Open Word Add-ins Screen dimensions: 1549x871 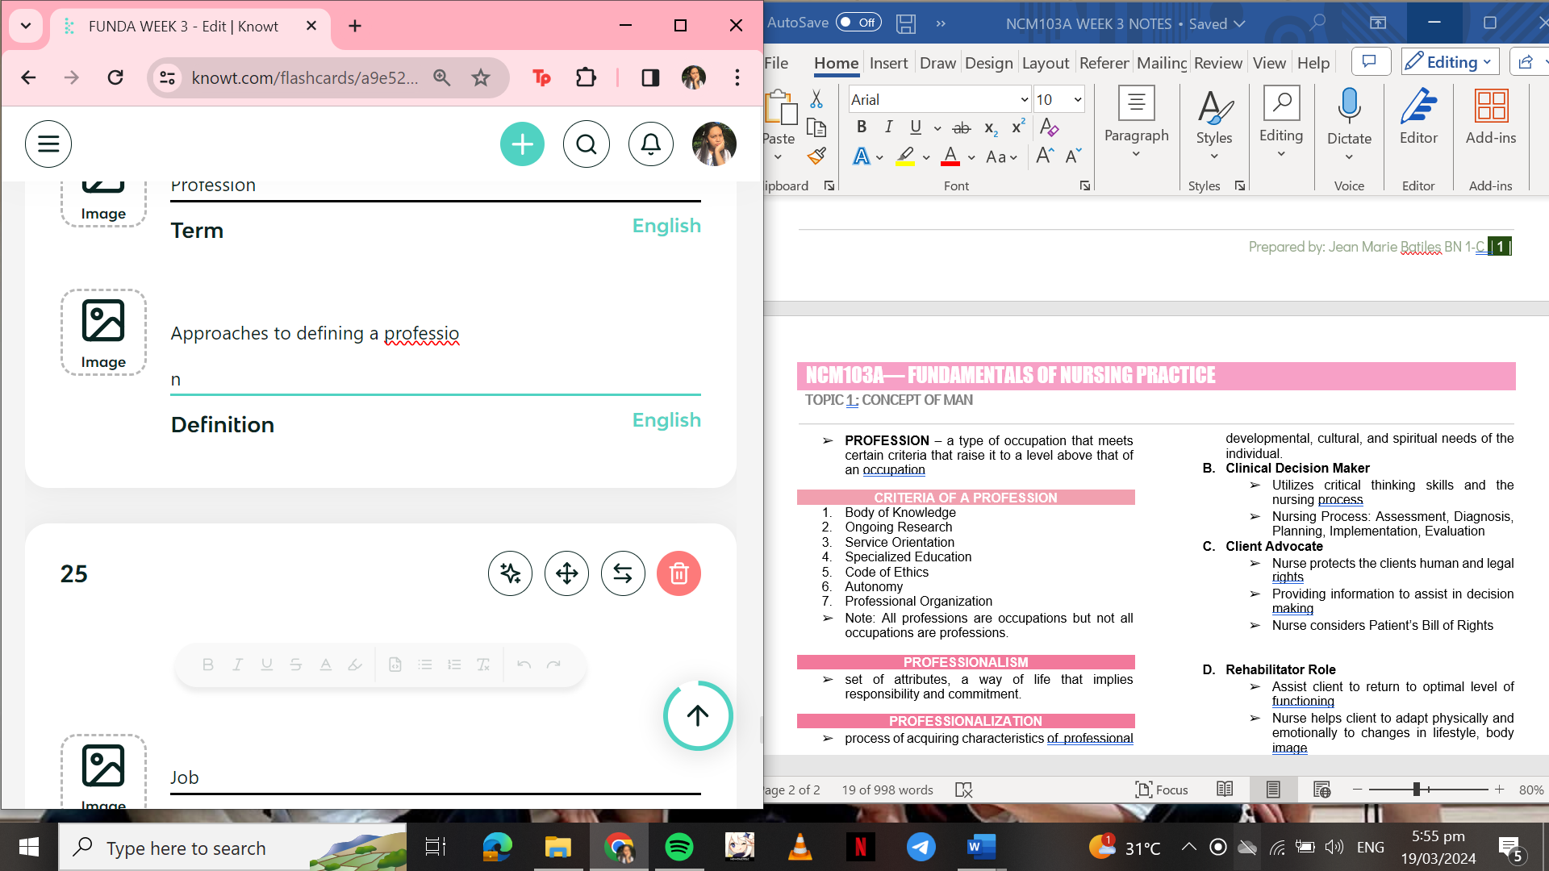point(1491,118)
